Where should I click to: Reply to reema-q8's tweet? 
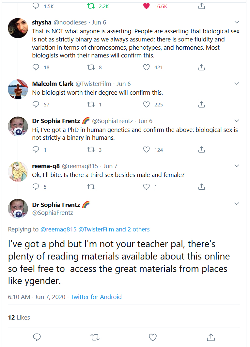pos(36,187)
